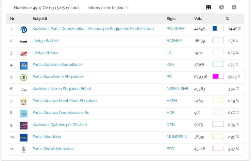251x161 pixels.
Task: Click the PSD party logo
Action: 24,150
